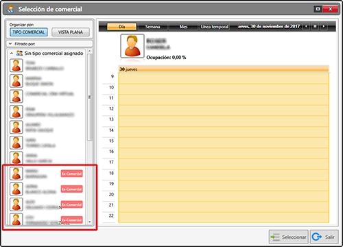Click the Ocupación: 0,00 % text
Screen dimensions: 343x247
(166, 57)
